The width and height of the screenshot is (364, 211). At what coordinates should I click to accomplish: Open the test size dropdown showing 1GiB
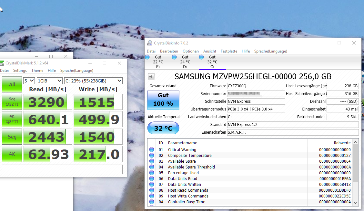(49, 81)
